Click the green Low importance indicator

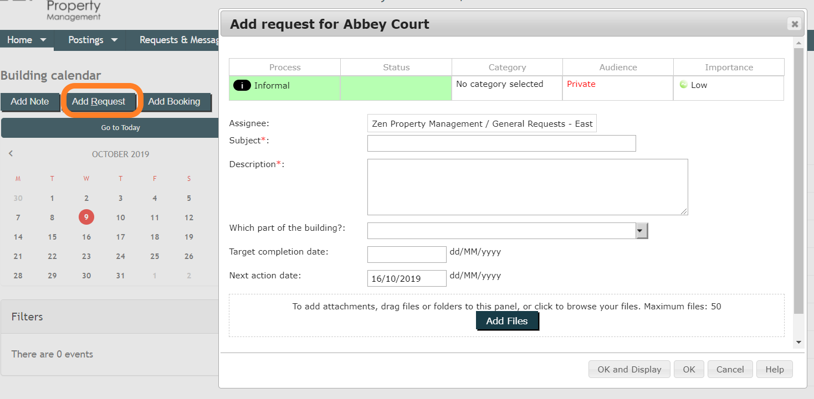683,85
